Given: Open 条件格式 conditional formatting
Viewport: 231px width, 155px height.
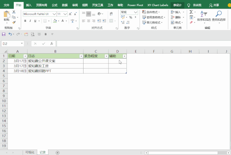Looking at the screenshot, I should 151,12.
